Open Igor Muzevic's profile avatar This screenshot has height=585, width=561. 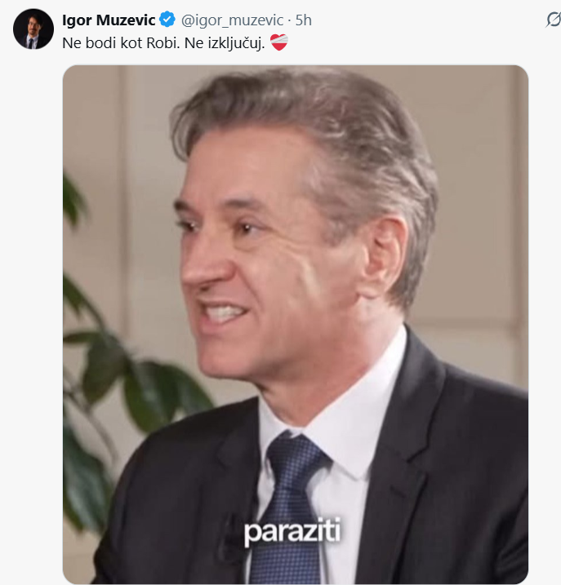(x=33, y=29)
